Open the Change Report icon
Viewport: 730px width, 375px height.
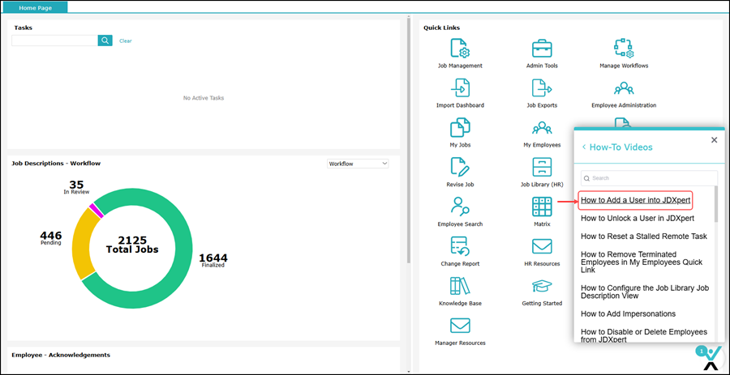coord(460,246)
